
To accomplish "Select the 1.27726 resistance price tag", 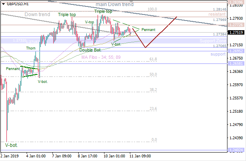I will [x=236, y=25].
